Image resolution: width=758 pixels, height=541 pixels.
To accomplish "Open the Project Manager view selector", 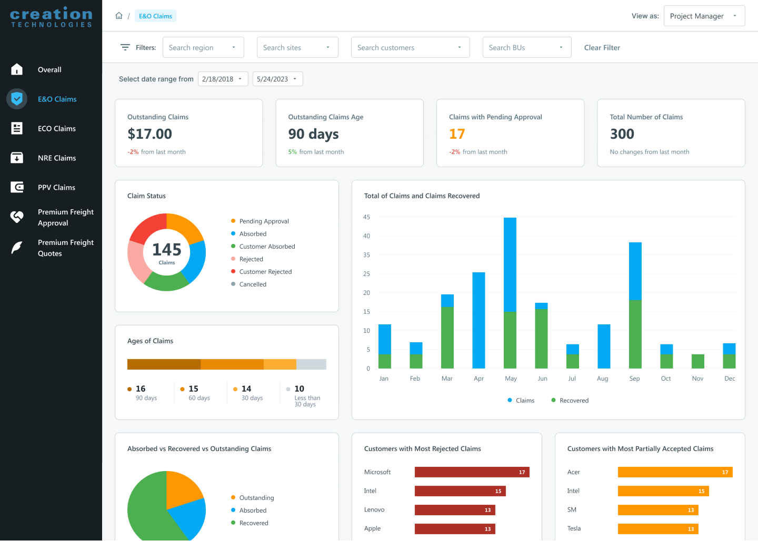I will pyautogui.click(x=704, y=16).
